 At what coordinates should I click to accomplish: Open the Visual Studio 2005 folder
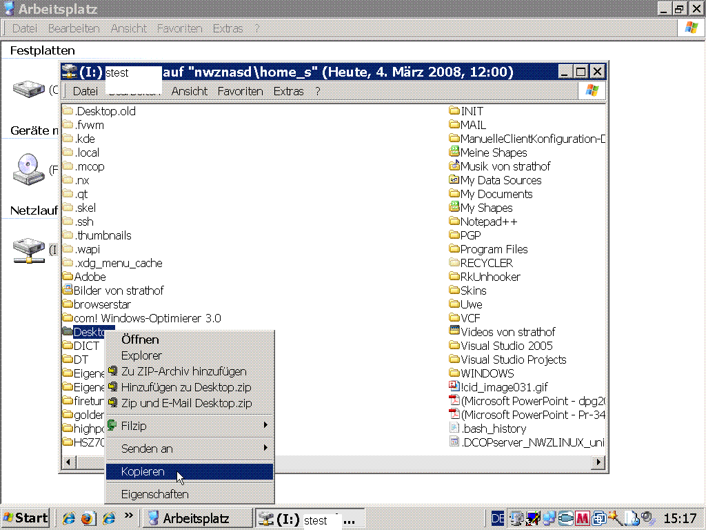click(x=506, y=346)
